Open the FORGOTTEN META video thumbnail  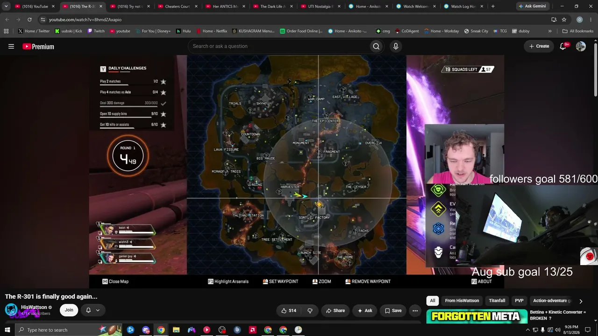pos(477,316)
